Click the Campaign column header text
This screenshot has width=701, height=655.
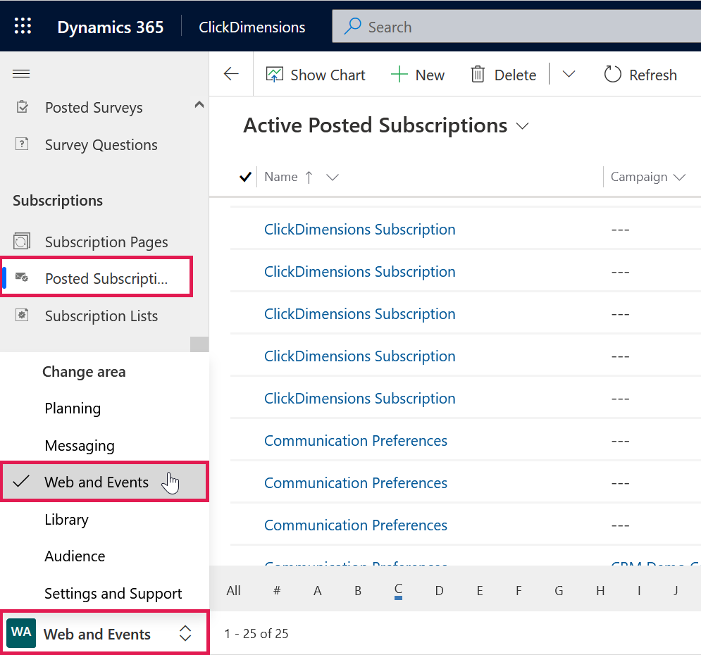tap(639, 177)
